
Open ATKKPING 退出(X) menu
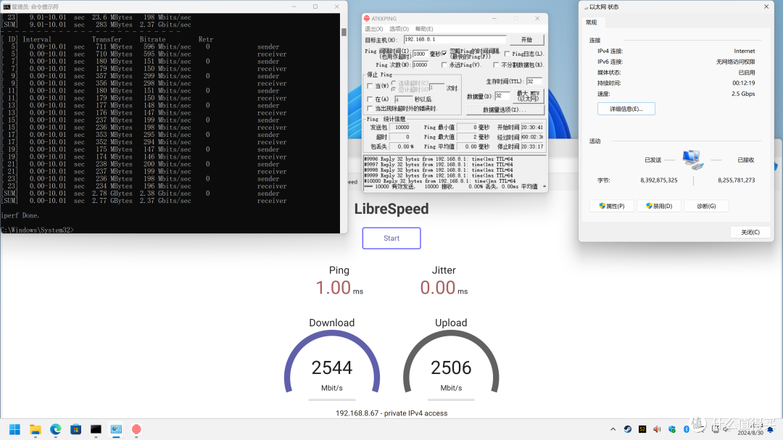pyautogui.click(x=374, y=29)
